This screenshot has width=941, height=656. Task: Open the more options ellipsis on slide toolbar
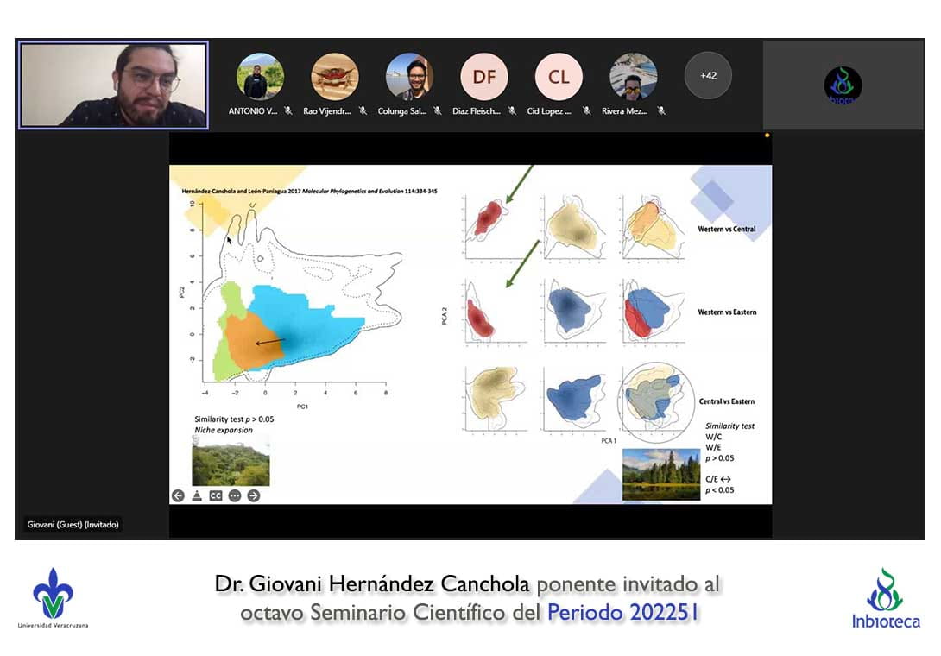click(x=235, y=495)
